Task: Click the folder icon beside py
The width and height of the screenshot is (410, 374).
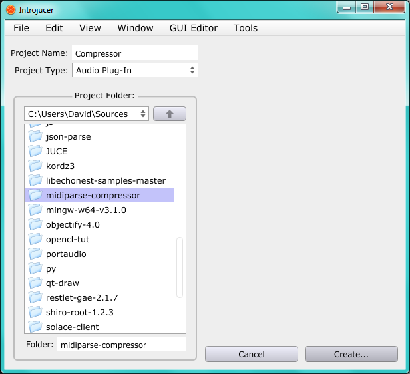Action: (35, 268)
